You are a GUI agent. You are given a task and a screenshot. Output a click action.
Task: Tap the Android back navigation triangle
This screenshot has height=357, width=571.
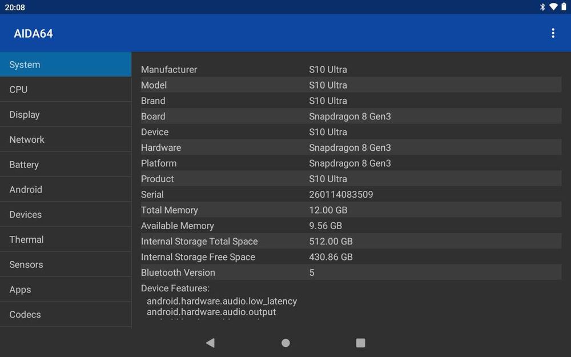pos(211,343)
